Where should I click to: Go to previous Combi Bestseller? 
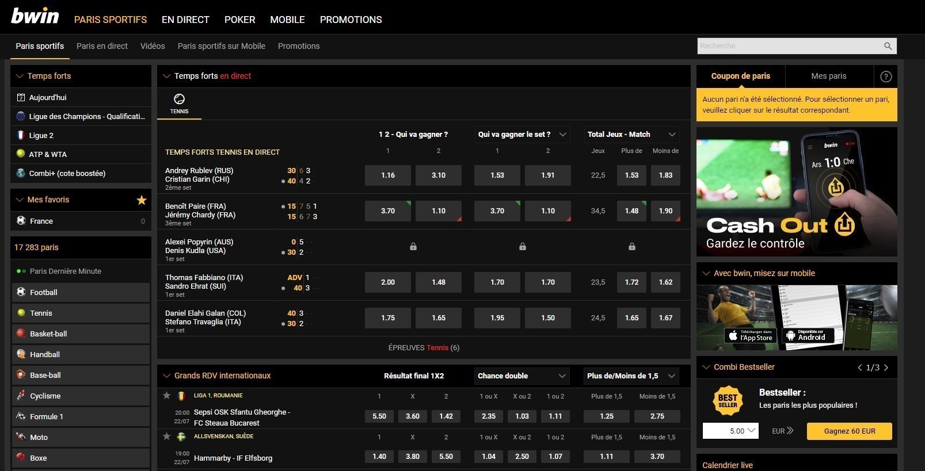860,367
